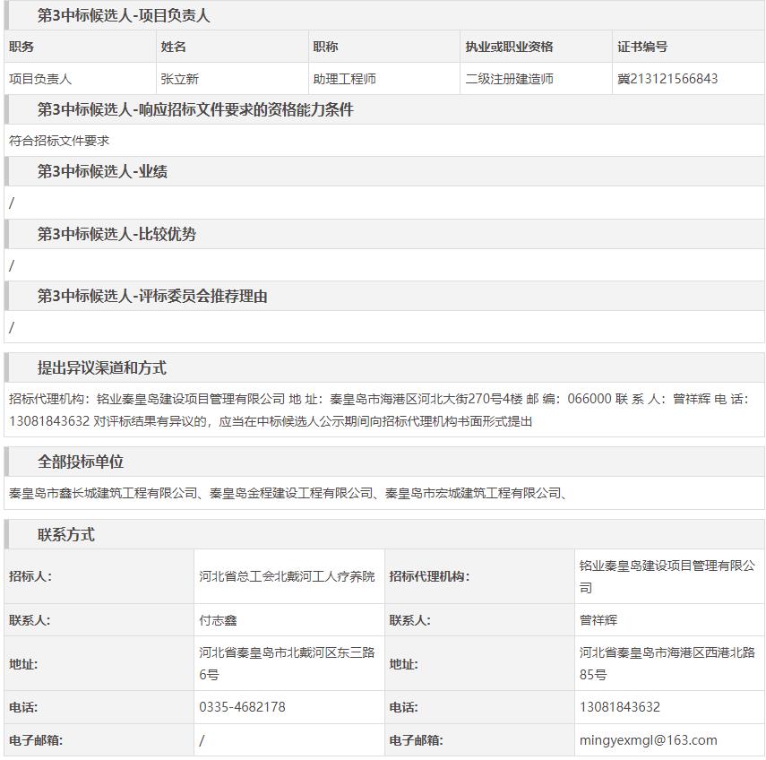
Task: Select certificate number 冀213121566843
Action: [667, 79]
